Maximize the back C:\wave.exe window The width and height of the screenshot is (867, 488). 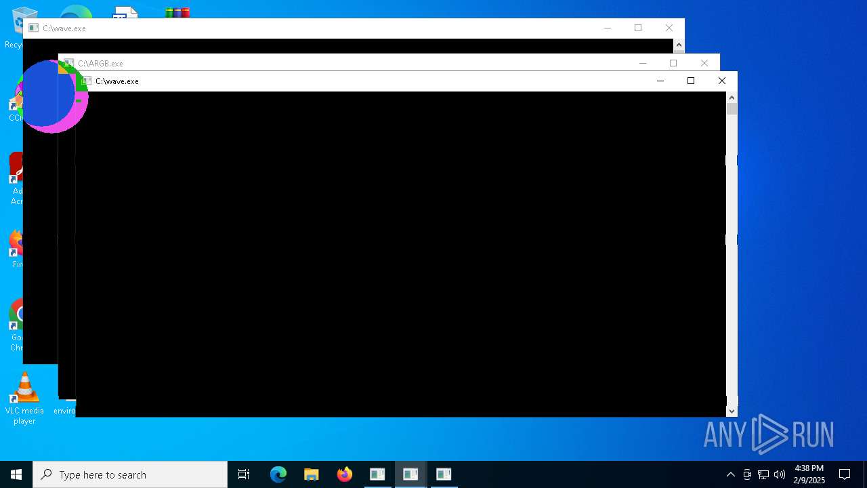638,28
